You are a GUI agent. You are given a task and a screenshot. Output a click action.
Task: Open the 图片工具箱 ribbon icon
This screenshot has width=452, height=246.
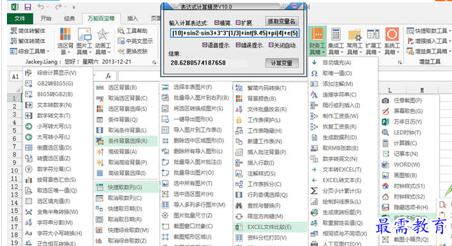pyautogui.click(x=84, y=34)
